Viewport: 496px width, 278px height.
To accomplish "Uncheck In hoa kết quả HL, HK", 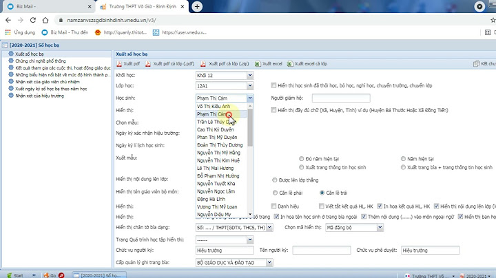I will click(380, 206).
